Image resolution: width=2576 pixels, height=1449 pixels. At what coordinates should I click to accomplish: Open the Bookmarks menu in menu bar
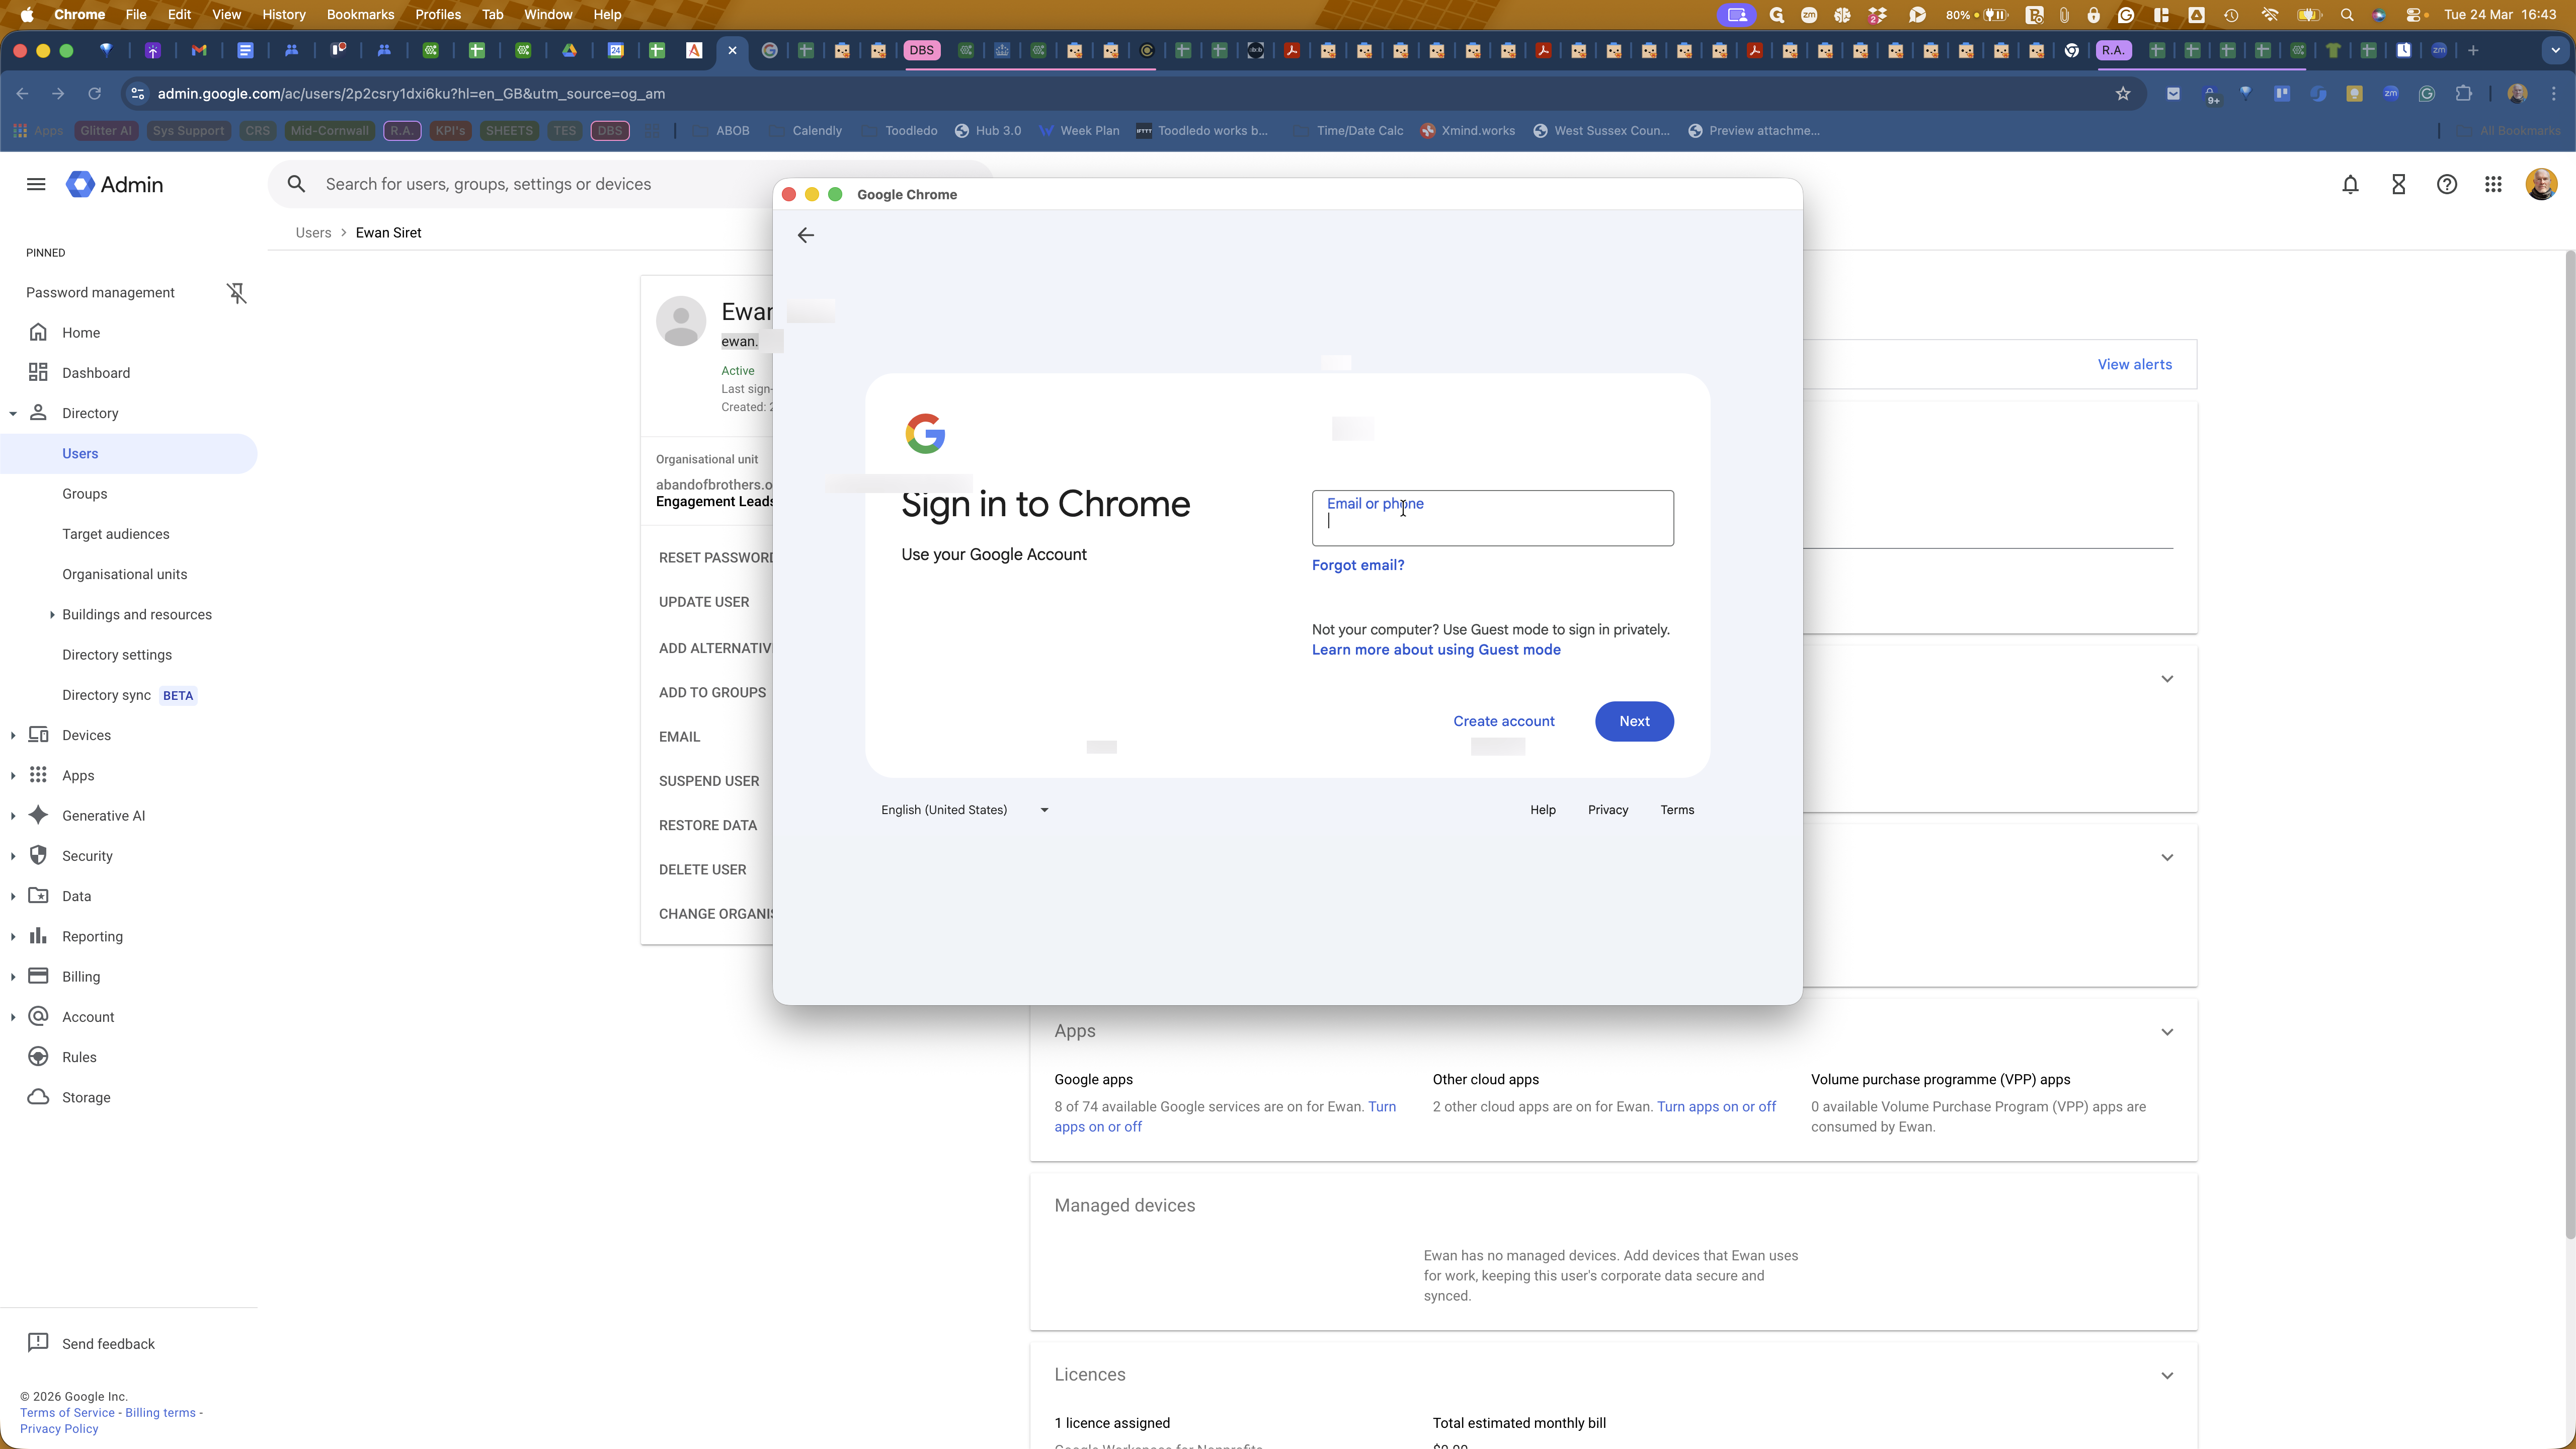pos(360,15)
